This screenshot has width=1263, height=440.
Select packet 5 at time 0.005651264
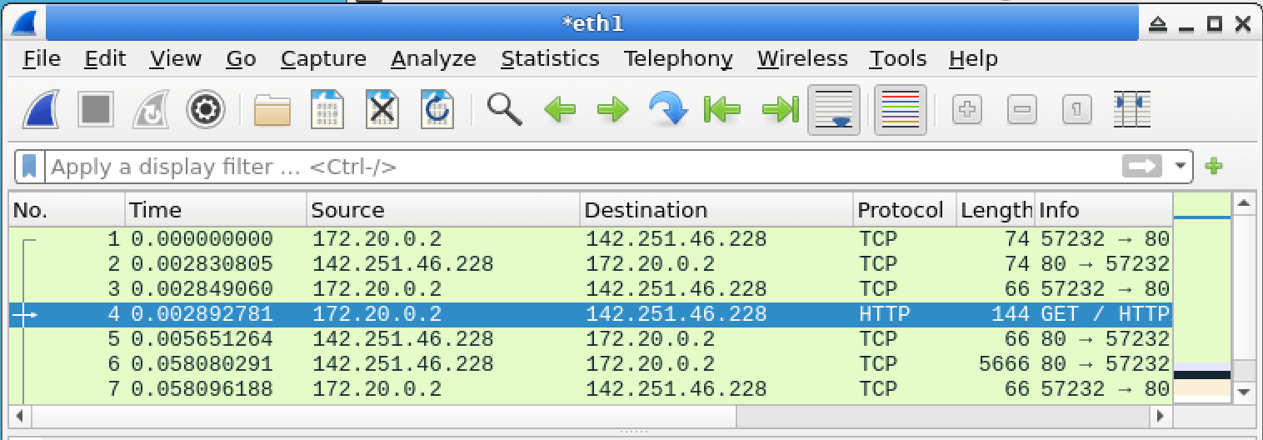point(590,339)
